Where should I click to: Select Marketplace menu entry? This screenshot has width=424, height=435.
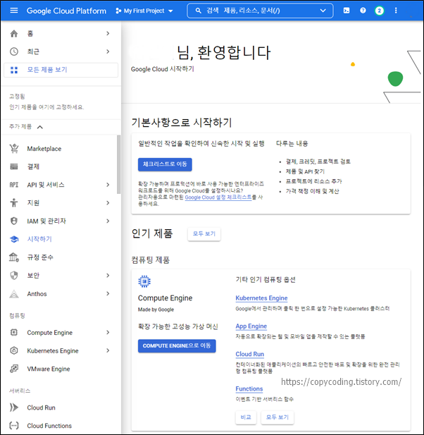[61, 149]
